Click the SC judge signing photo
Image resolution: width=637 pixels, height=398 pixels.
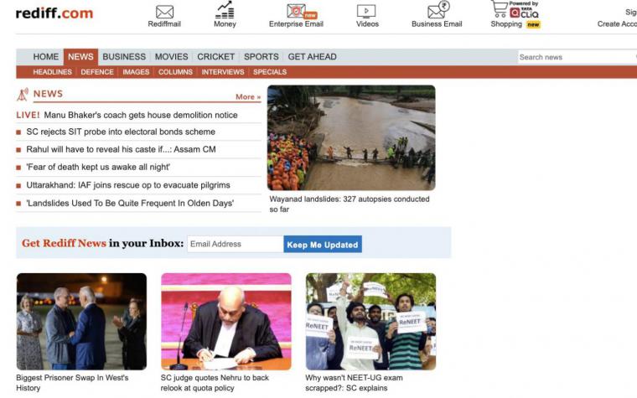point(225,321)
